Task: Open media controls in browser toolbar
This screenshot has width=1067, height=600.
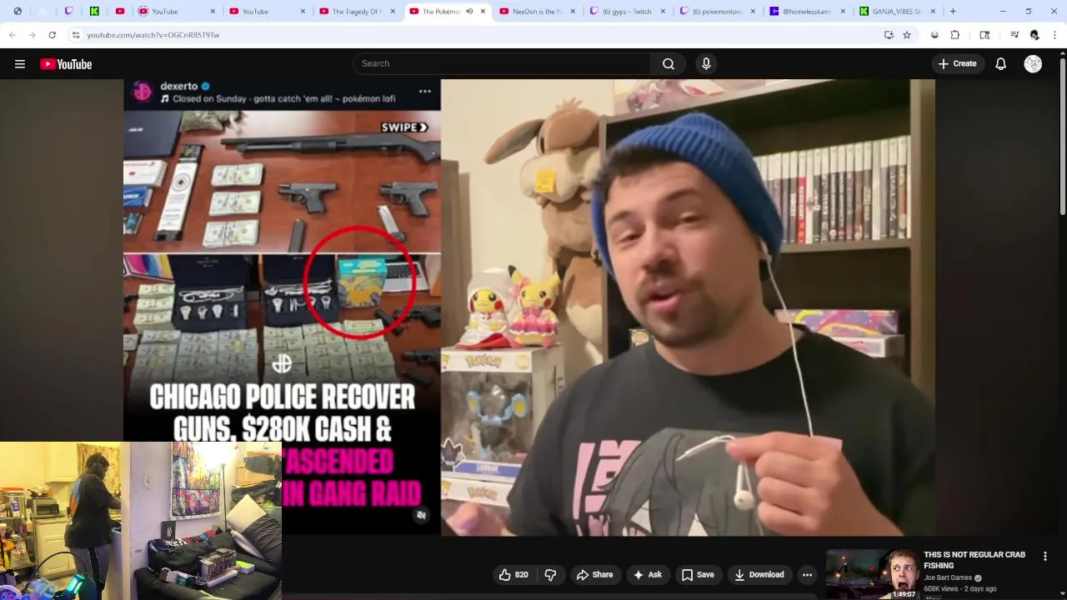Action: point(1014,35)
